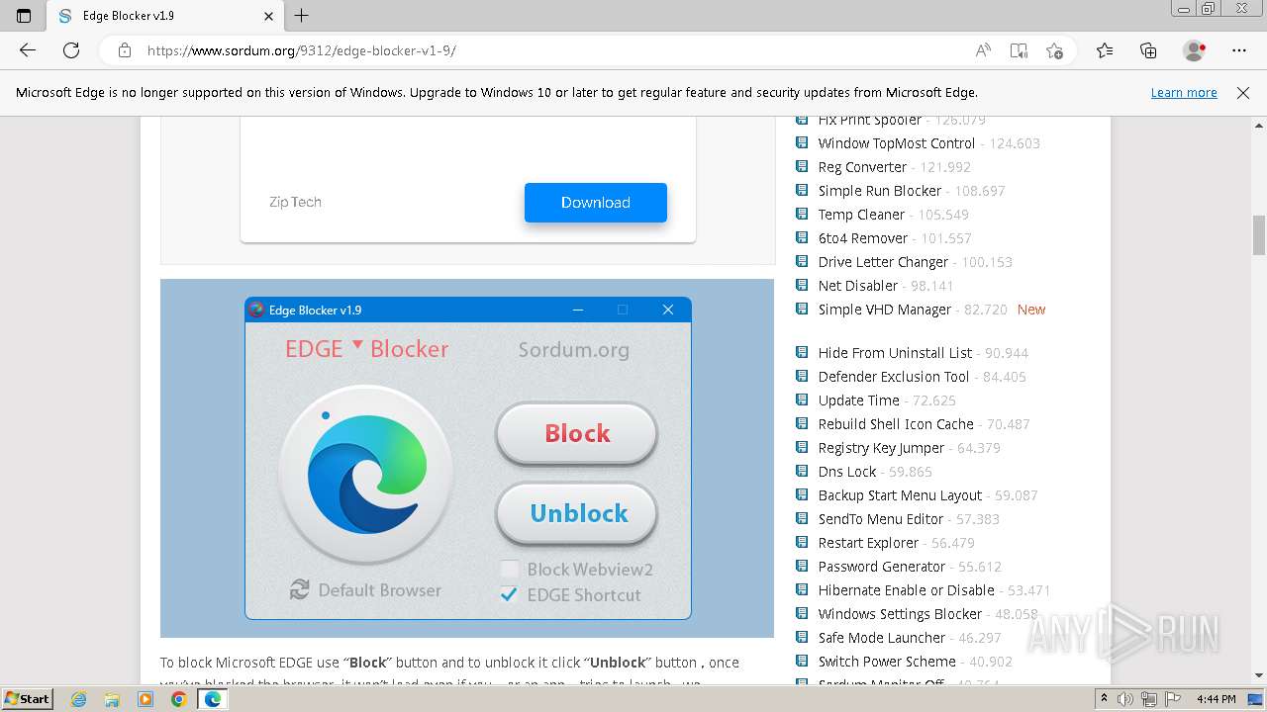Open Switch Power Scheme link
This screenshot has height=712, width=1267.
[x=887, y=662]
